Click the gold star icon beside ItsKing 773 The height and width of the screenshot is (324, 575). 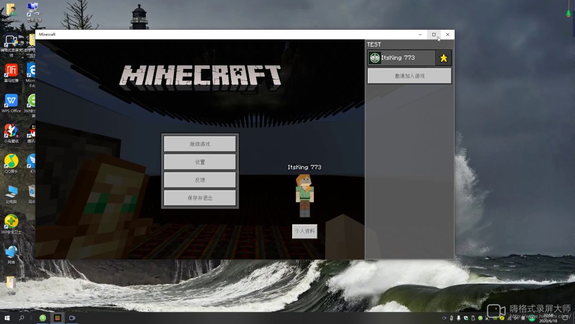pos(443,58)
